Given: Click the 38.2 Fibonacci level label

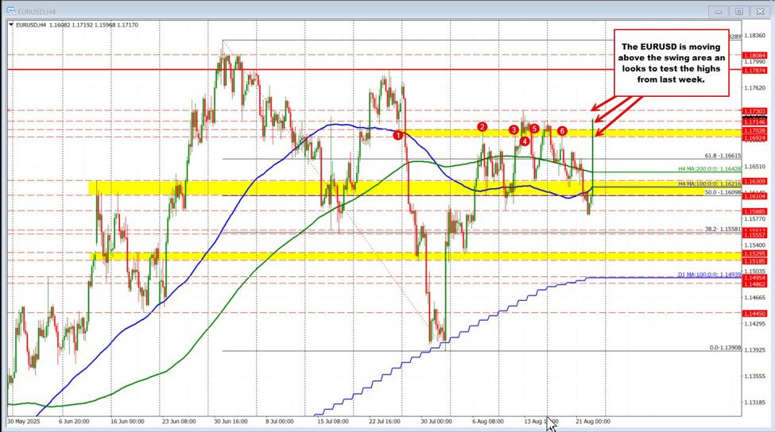Looking at the screenshot, I should pos(723,229).
